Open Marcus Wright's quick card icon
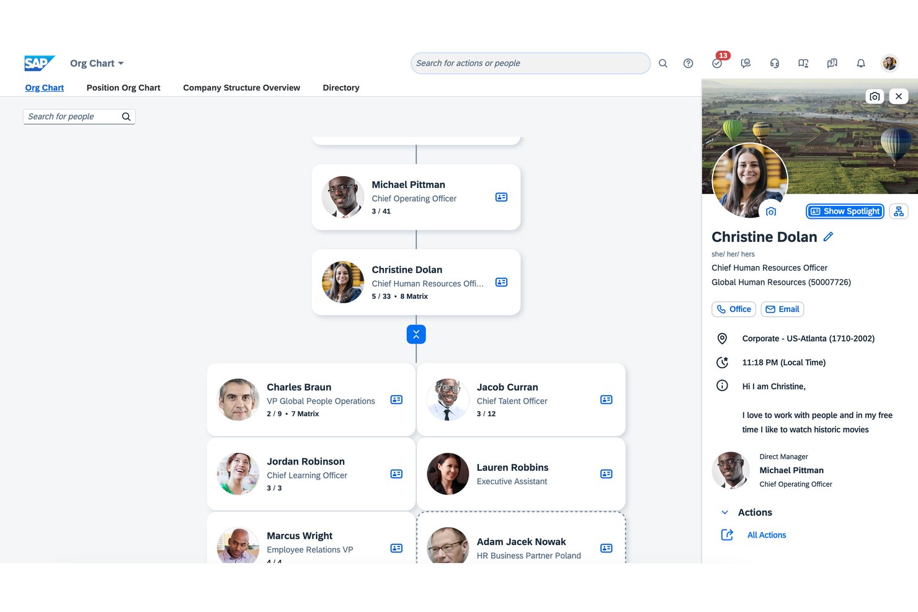 click(396, 548)
